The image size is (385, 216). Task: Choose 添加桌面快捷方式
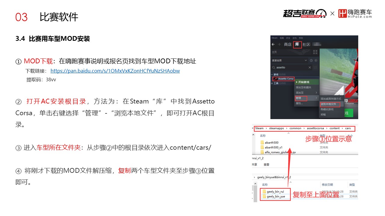tap(332, 99)
